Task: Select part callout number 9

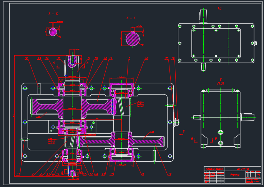Action: click(x=143, y=174)
